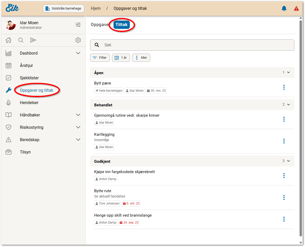The width and height of the screenshot is (305, 247).
Task: Switch to the Oppgaver tab
Action: click(x=100, y=25)
